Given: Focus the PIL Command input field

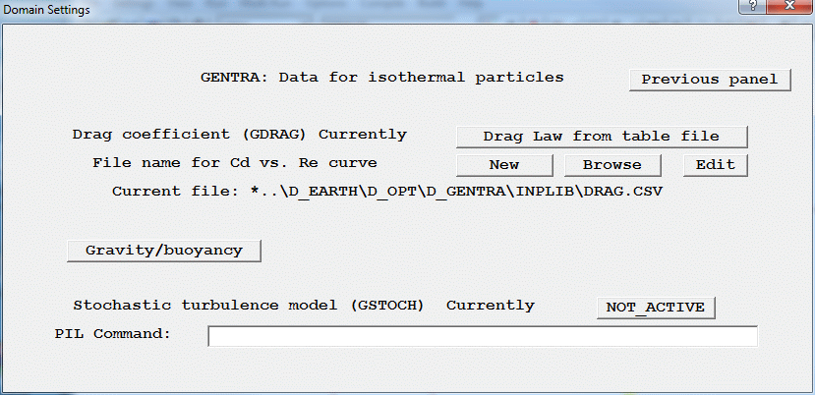Looking at the screenshot, I should (482, 336).
